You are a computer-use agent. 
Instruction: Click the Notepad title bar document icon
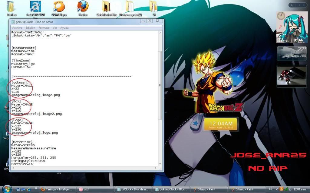[x=13, y=22]
